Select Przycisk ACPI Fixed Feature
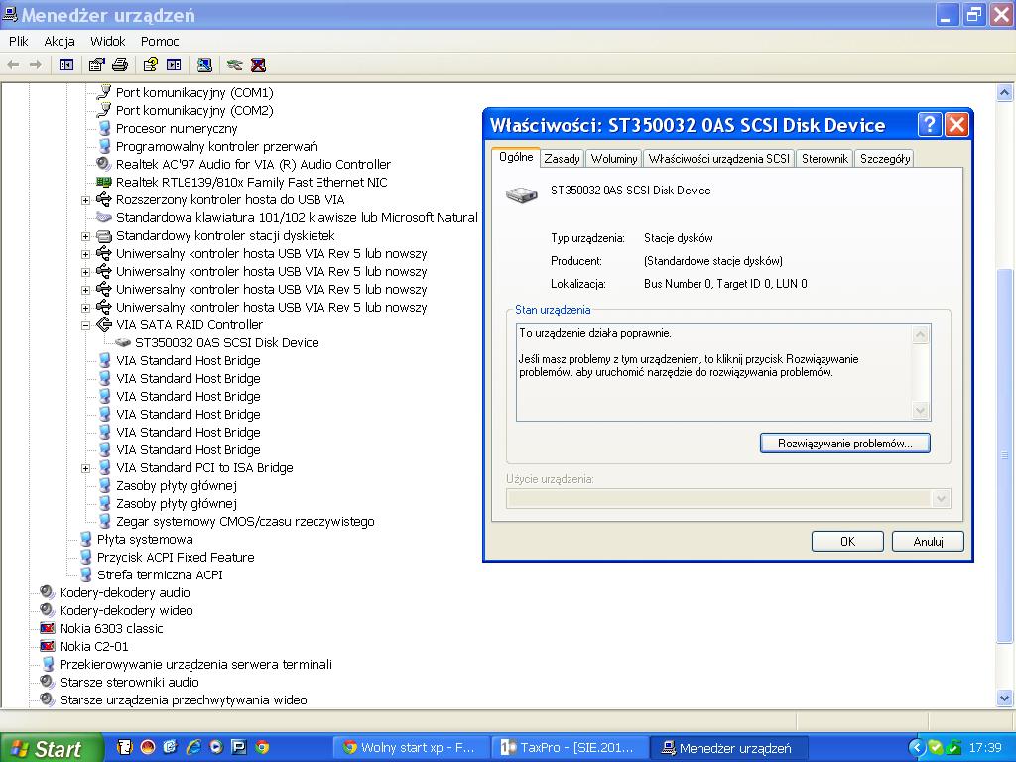The width and height of the screenshot is (1016, 762). point(175,558)
